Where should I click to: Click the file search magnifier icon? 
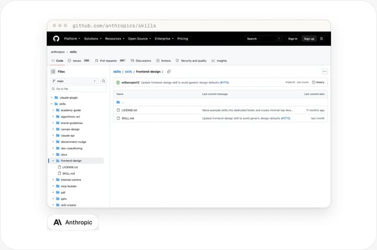[104, 81]
